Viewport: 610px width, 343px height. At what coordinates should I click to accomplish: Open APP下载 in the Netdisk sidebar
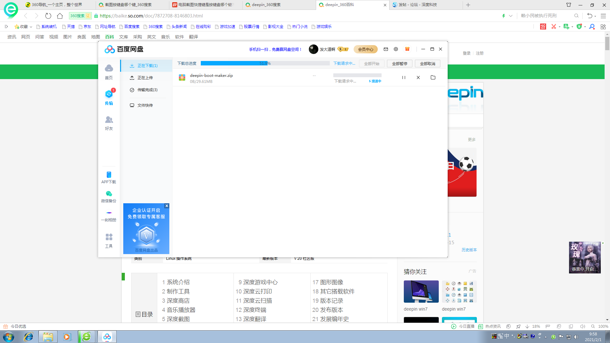point(109,178)
